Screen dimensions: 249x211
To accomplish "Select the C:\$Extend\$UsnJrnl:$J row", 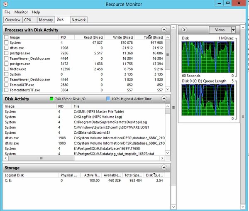I will click(x=84, y=132).
